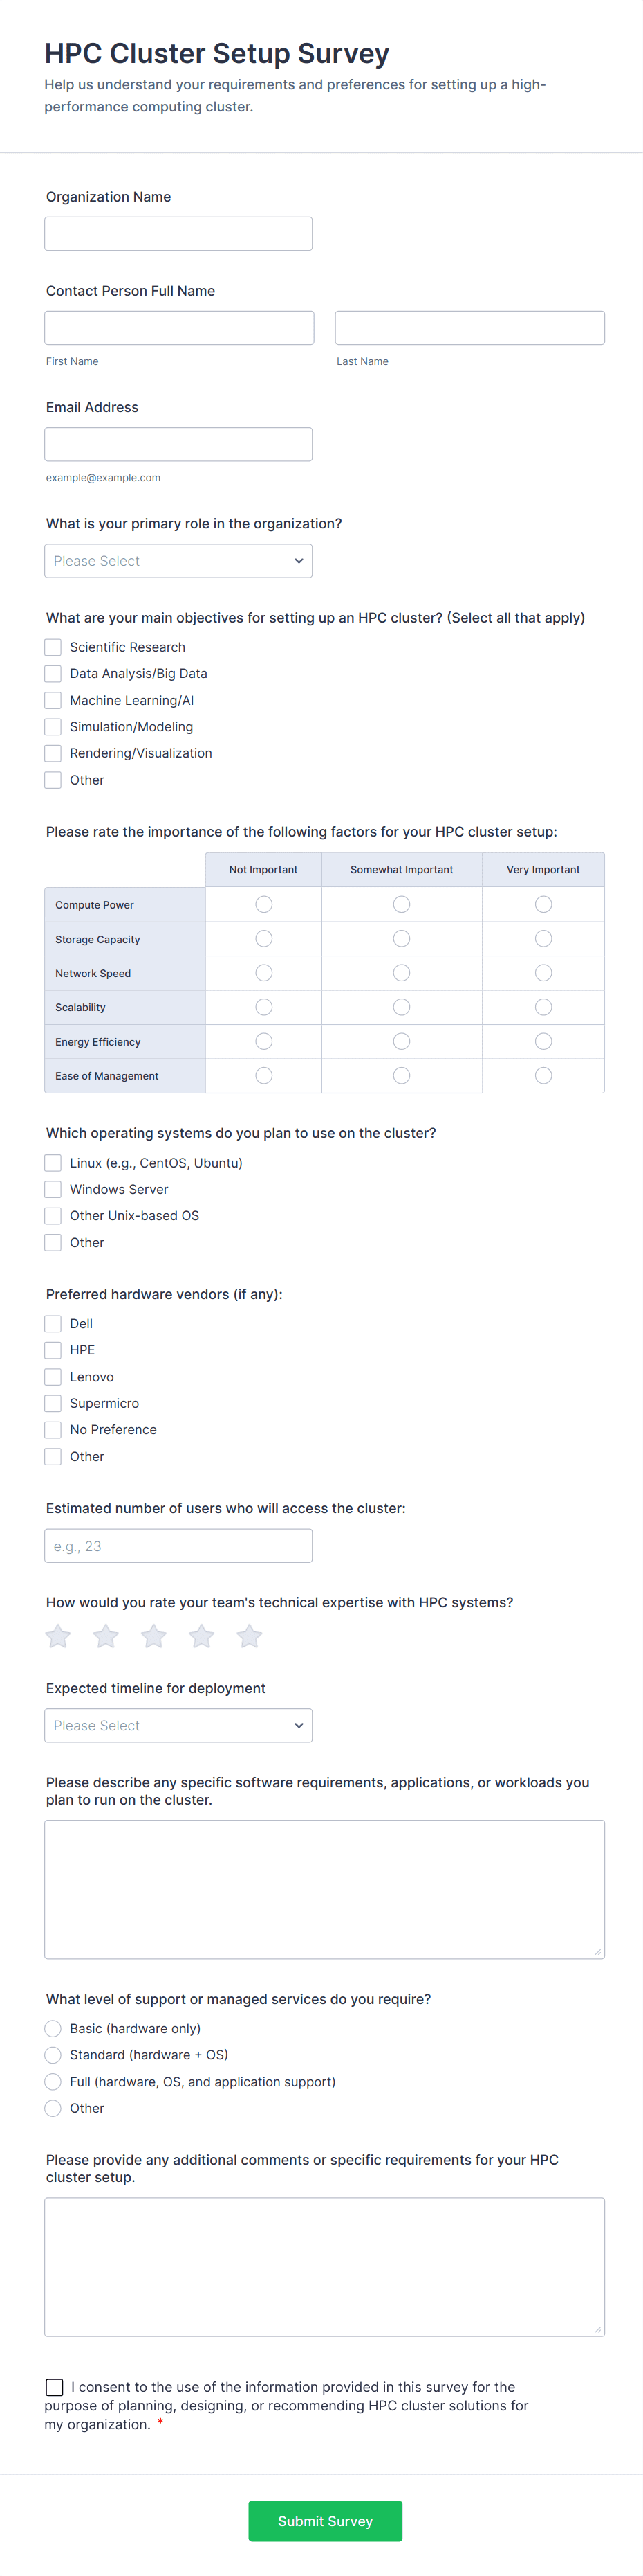
Task: Check the Scientific Research objective checkbox
Action: (53, 647)
